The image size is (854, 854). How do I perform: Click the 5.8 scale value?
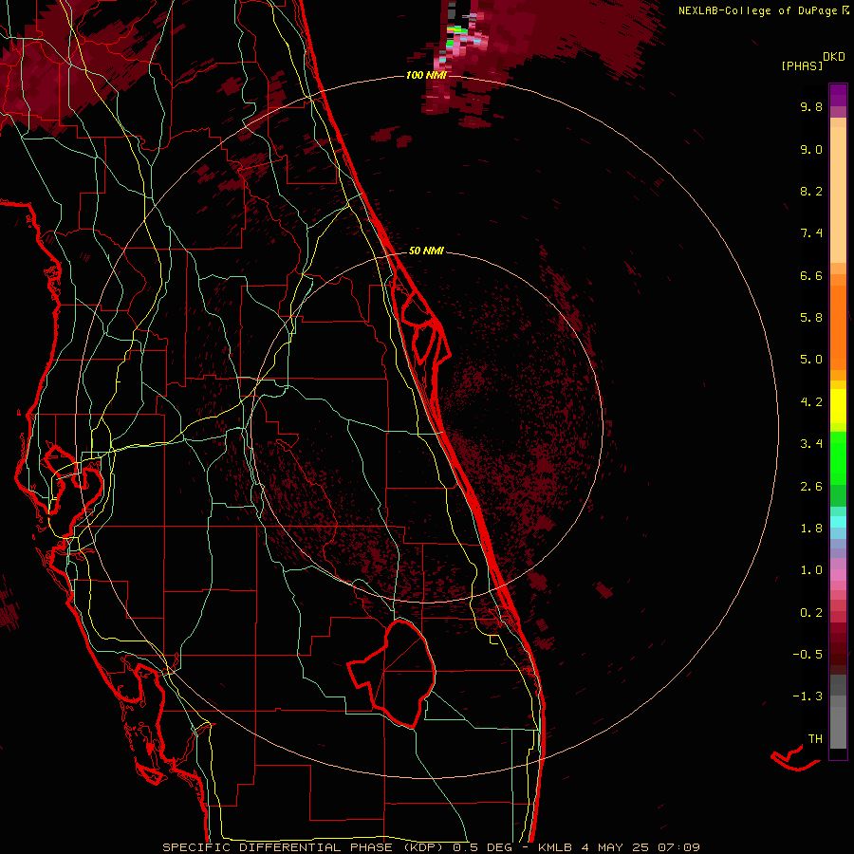pos(811,318)
